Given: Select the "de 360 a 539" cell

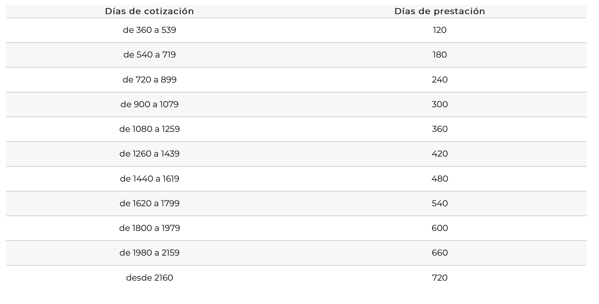Looking at the screenshot, I should point(149,30).
